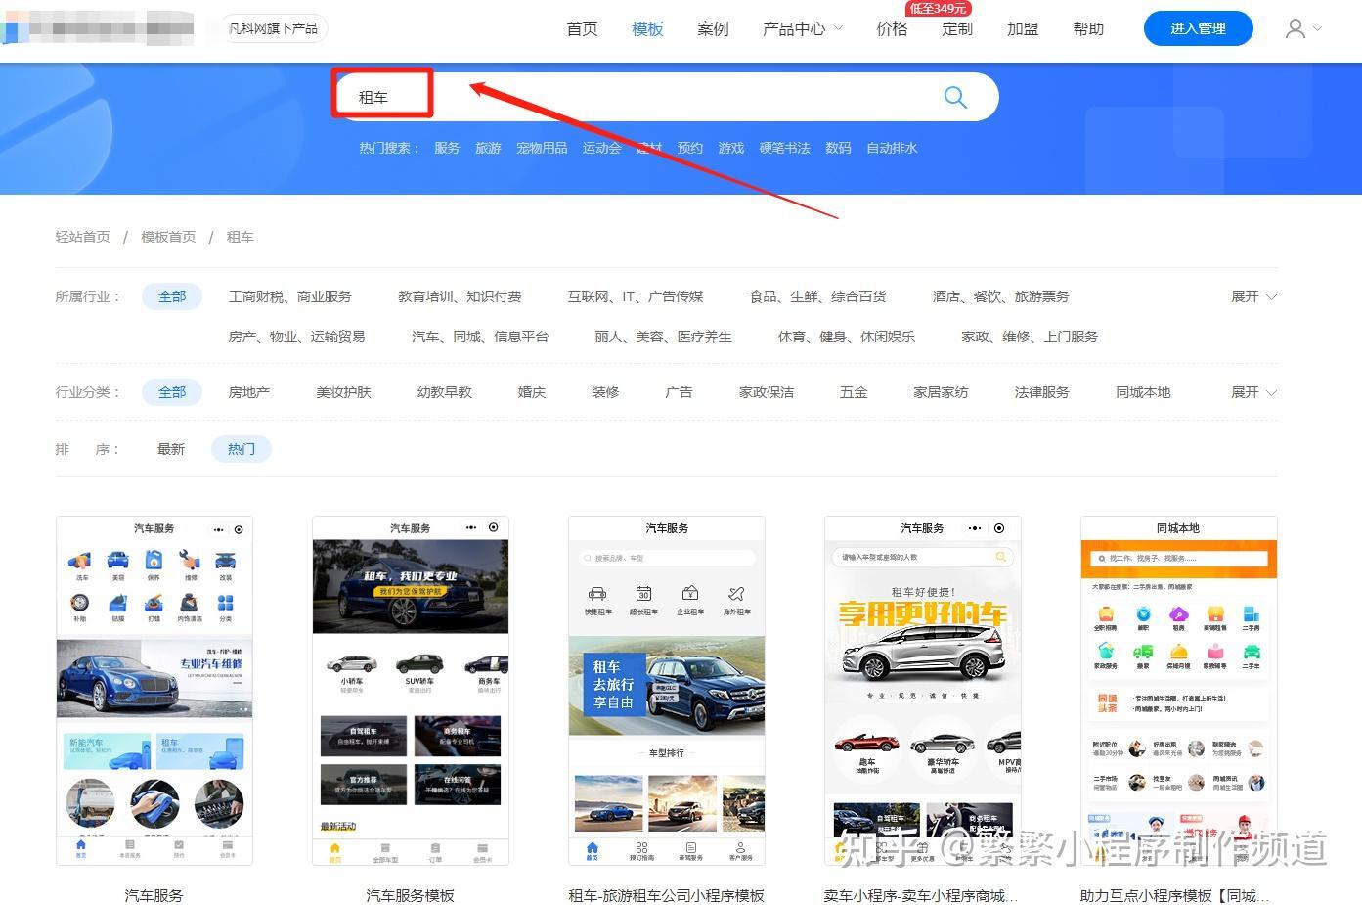This screenshot has width=1362, height=905.
Task: Click the 进入管理 button
Action: point(1198,28)
